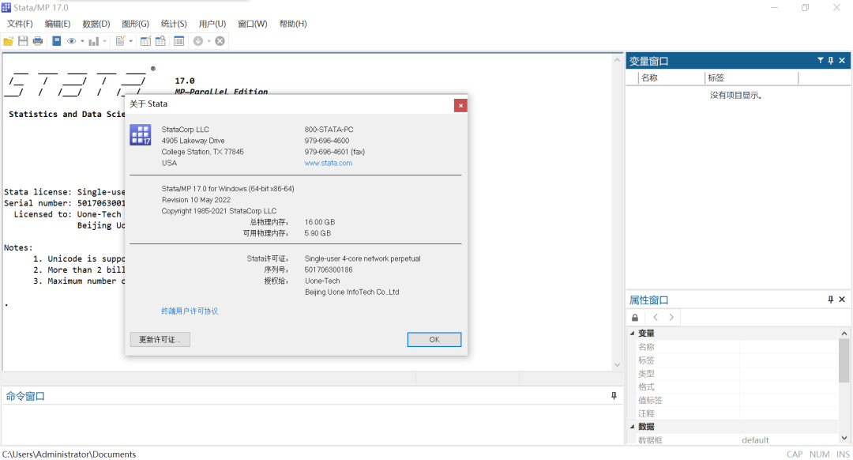Open the Log file toolbar icon

[x=57, y=41]
